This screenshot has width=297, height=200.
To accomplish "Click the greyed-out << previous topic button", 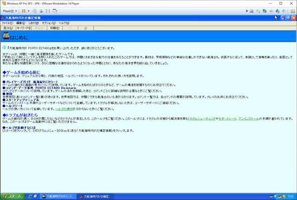I will (70, 28).
